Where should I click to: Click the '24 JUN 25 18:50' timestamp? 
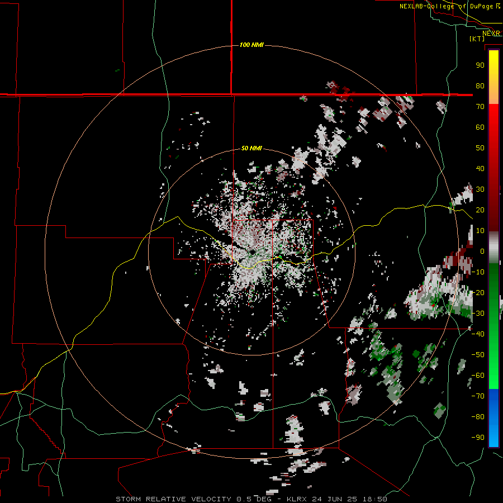pos(350,499)
